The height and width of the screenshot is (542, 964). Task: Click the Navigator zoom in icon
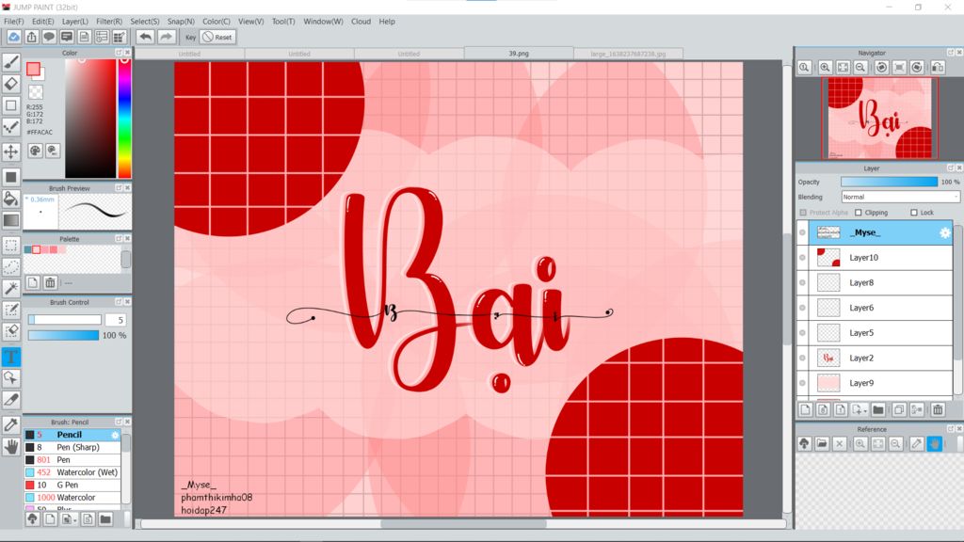[825, 67]
